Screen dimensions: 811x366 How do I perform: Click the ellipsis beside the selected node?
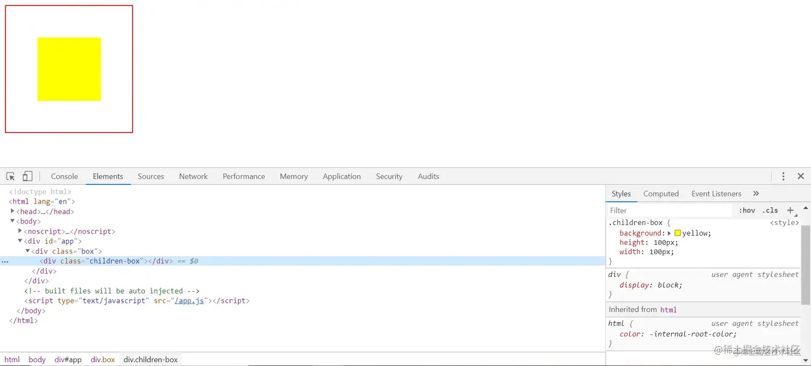(x=5, y=262)
